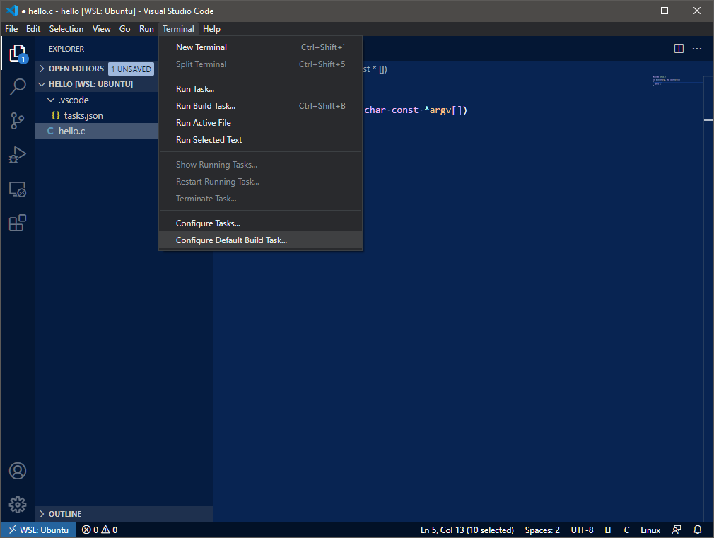Click the Ln 5, Col 13 cursor position
This screenshot has height=538, width=714.
coord(467,530)
